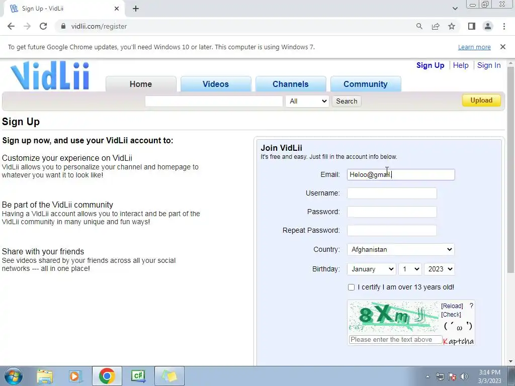The width and height of the screenshot is (515, 386).
Task: Open the tab search chevron
Action: point(455,9)
